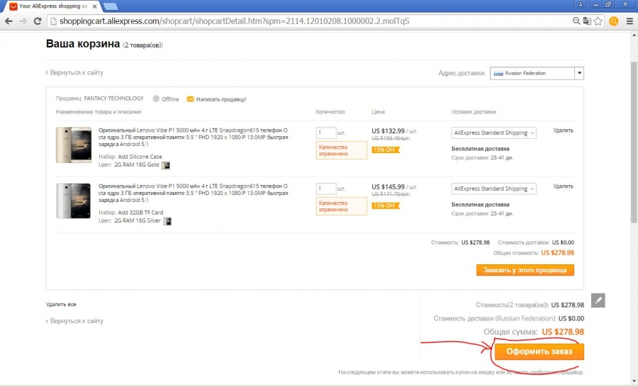Open the Gold Lenovo Vibe P1 product title

pos(194,137)
